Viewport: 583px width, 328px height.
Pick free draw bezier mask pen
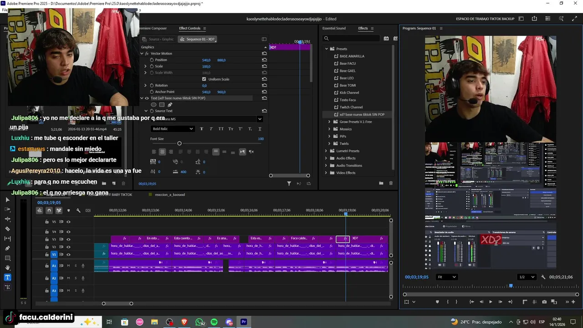point(170,105)
